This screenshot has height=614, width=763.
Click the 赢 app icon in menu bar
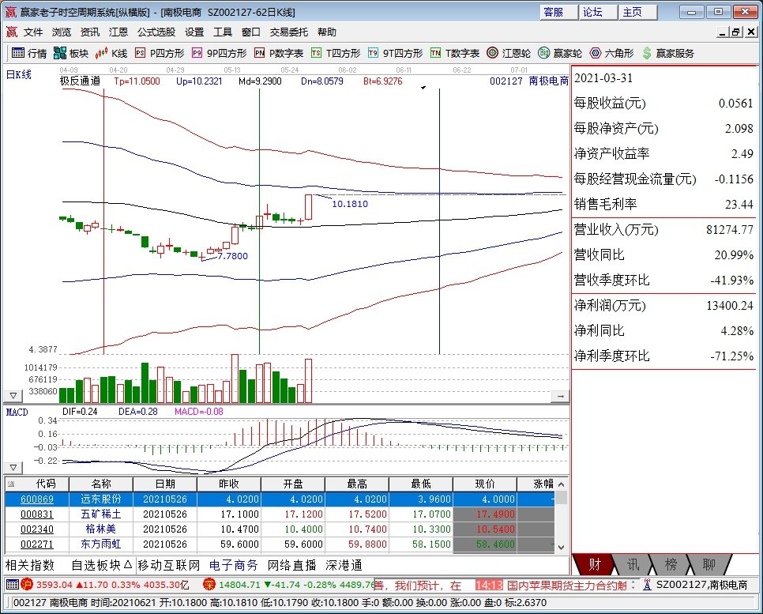tap(12, 32)
